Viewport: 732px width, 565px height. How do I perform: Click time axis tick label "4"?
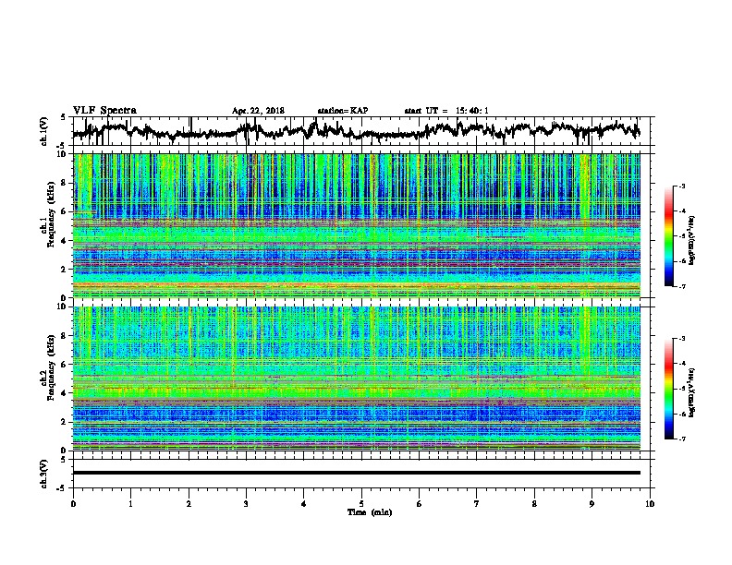point(304,504)
